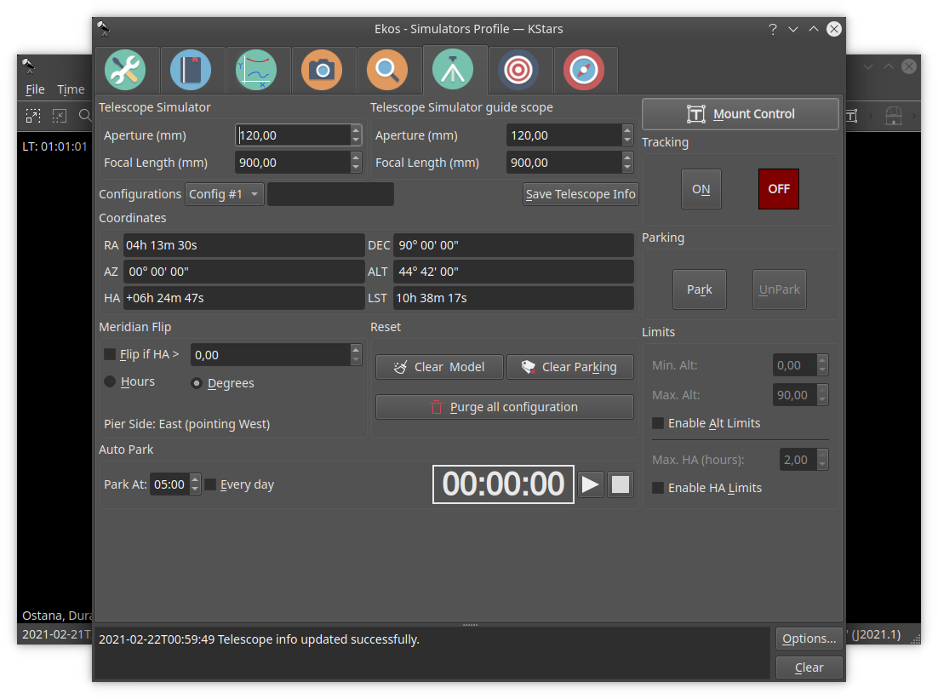Screen dimensions: 938x699
Task: Check Enable HA Limits
Action: (657, 488)
